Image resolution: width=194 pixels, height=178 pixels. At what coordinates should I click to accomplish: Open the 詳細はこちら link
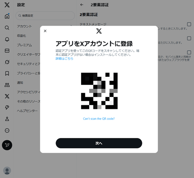click(x=64, y=58)
